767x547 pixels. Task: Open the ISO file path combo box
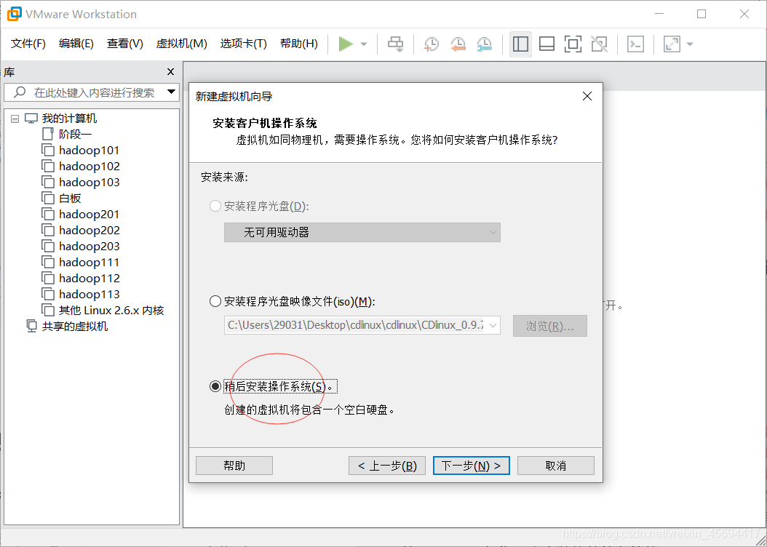click(x=362, y=325)
